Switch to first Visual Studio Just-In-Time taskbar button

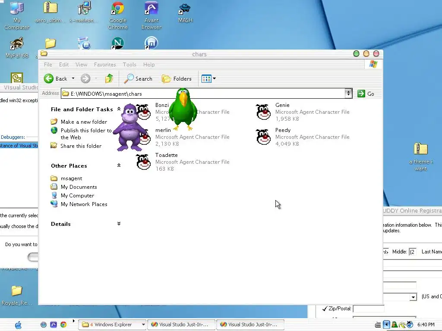click(x=182, y=325)
